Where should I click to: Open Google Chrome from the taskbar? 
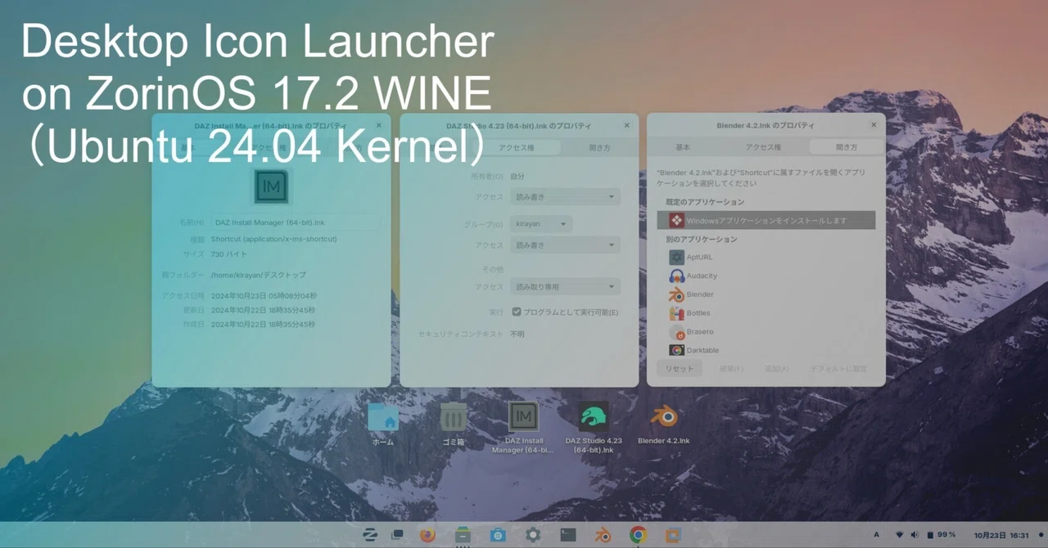point(639,535)
